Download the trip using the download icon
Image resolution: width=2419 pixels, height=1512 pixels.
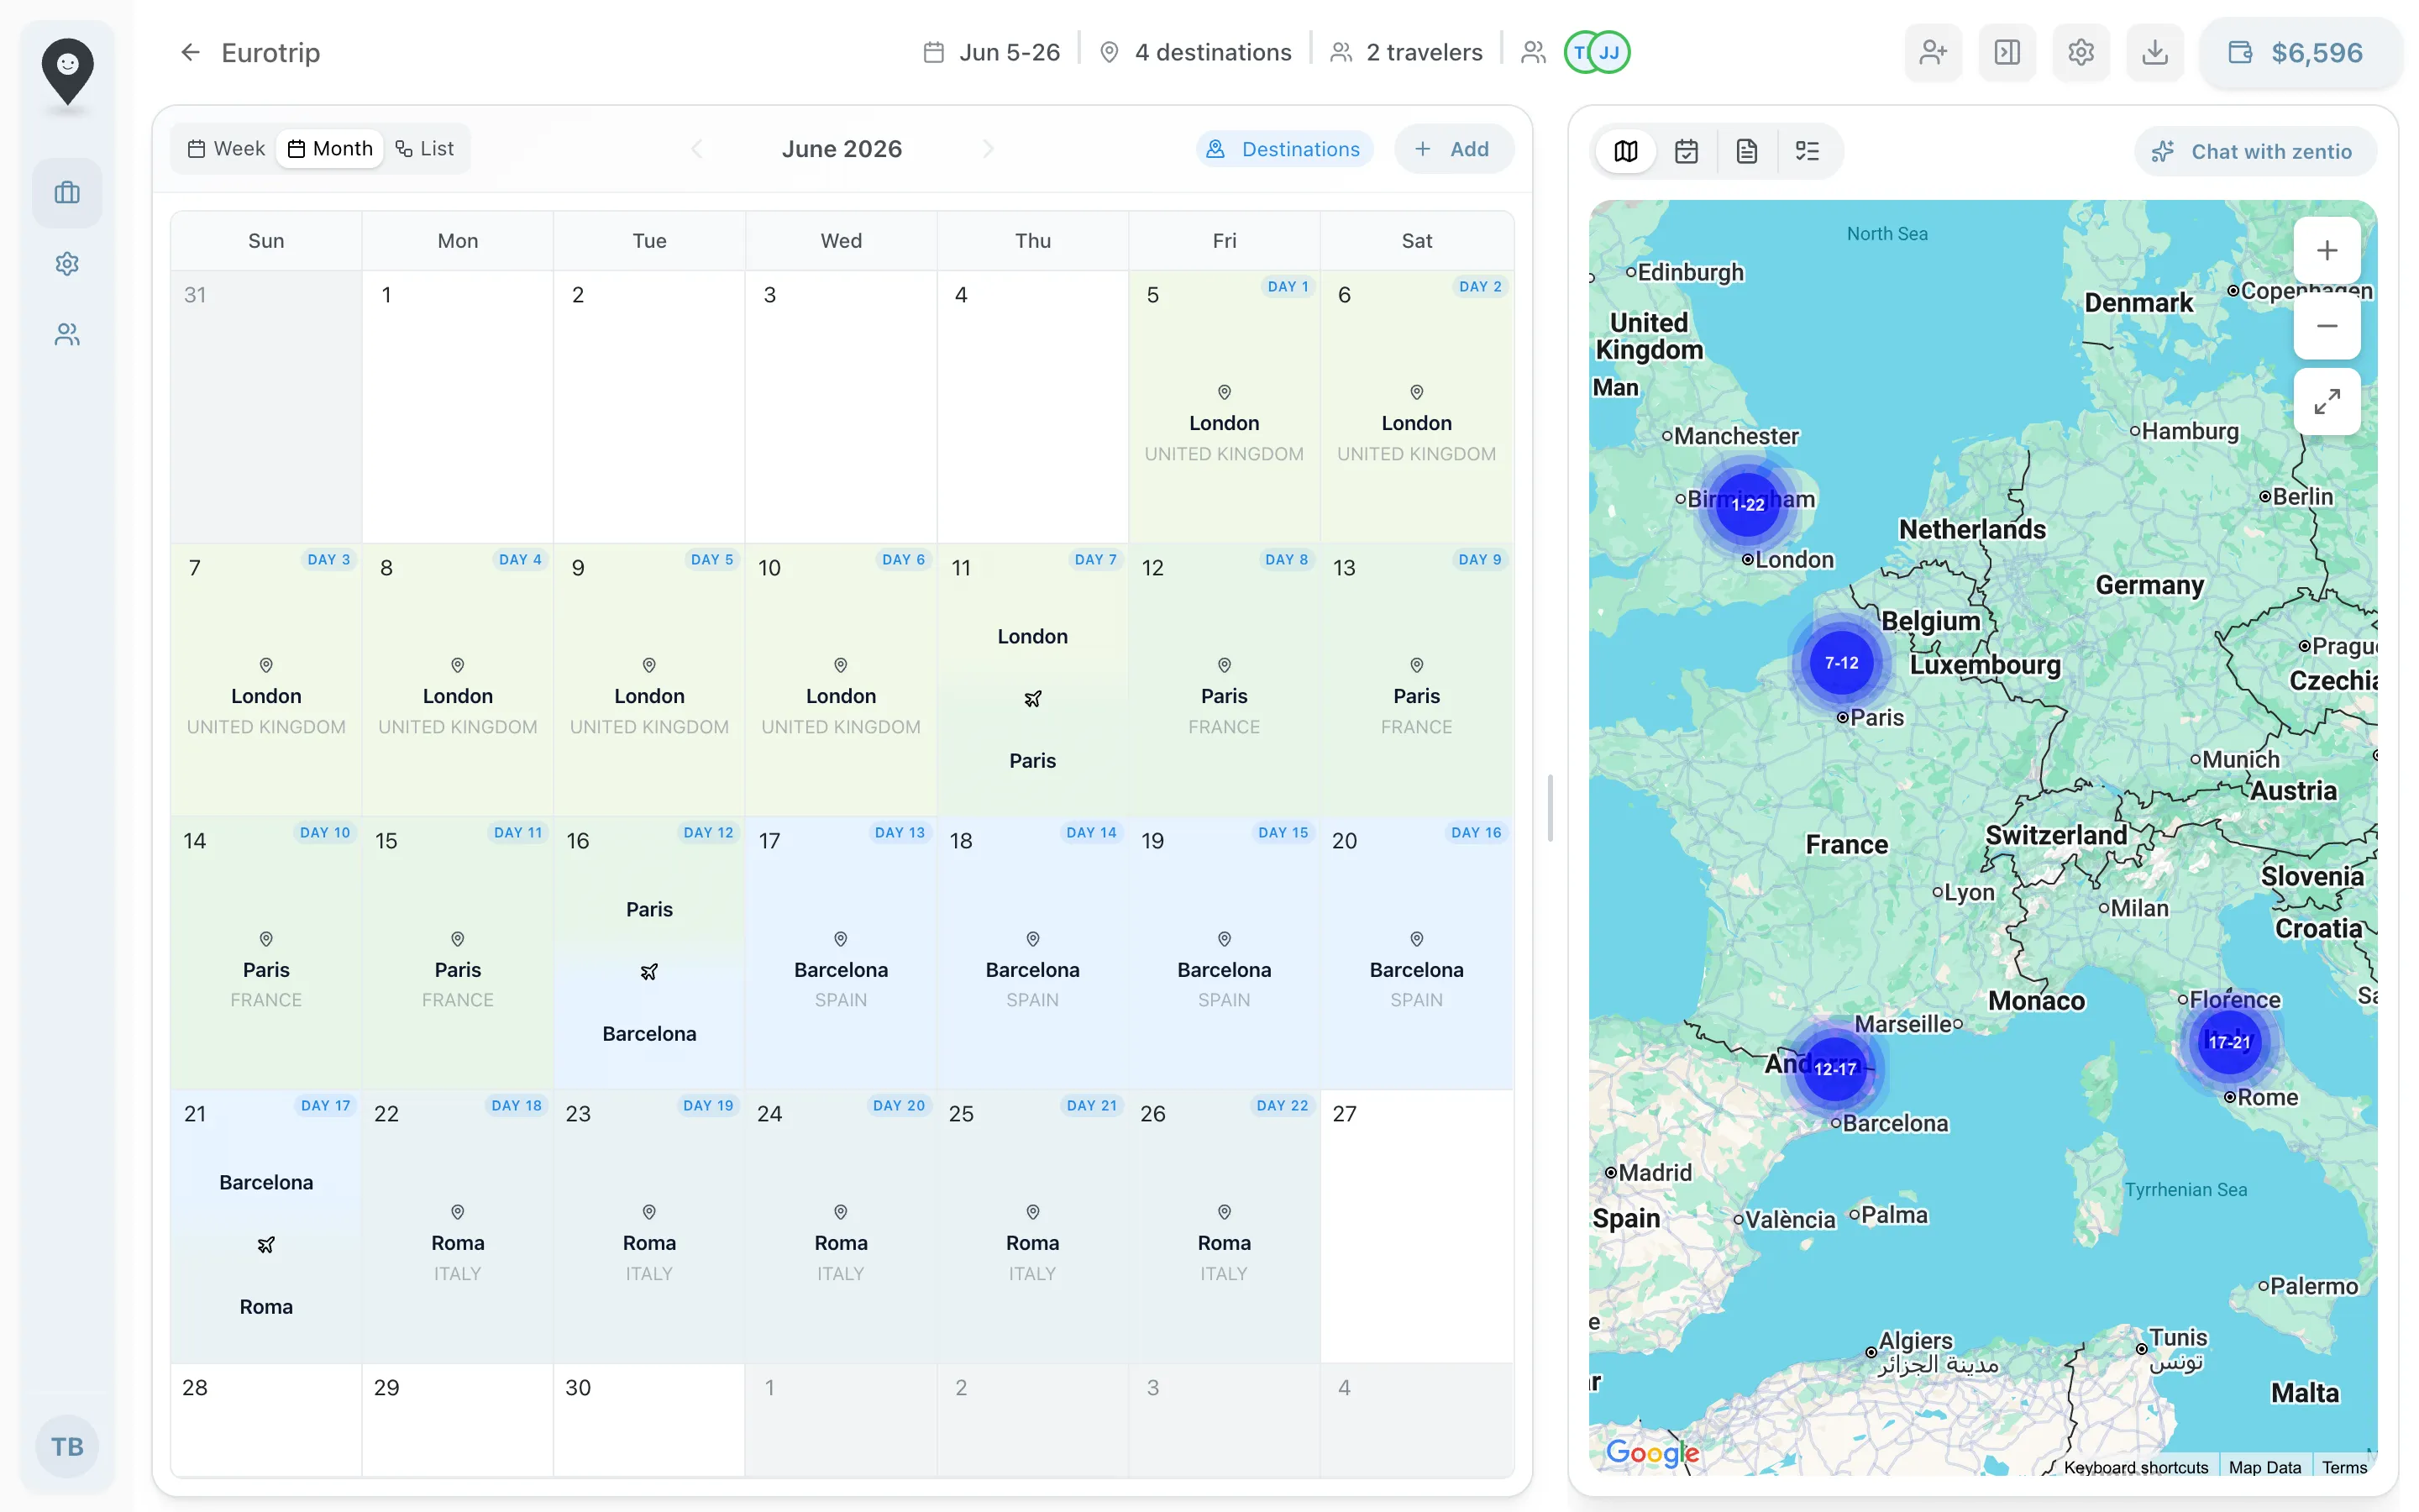pyautogui.click(x=2154, y=52)
